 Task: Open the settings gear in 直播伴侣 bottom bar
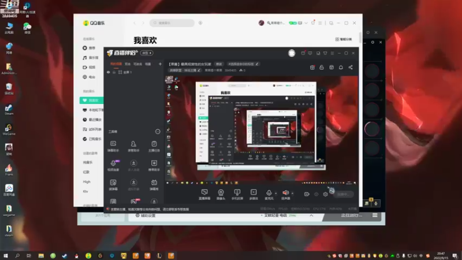[325, 194]
